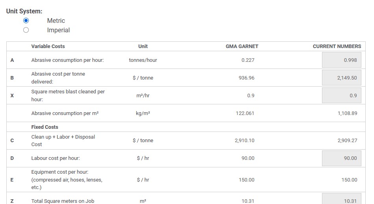Screen dimensions: 374x204
Task: Click the "Equipment cost per hour" label
Action: click(60, 172)
